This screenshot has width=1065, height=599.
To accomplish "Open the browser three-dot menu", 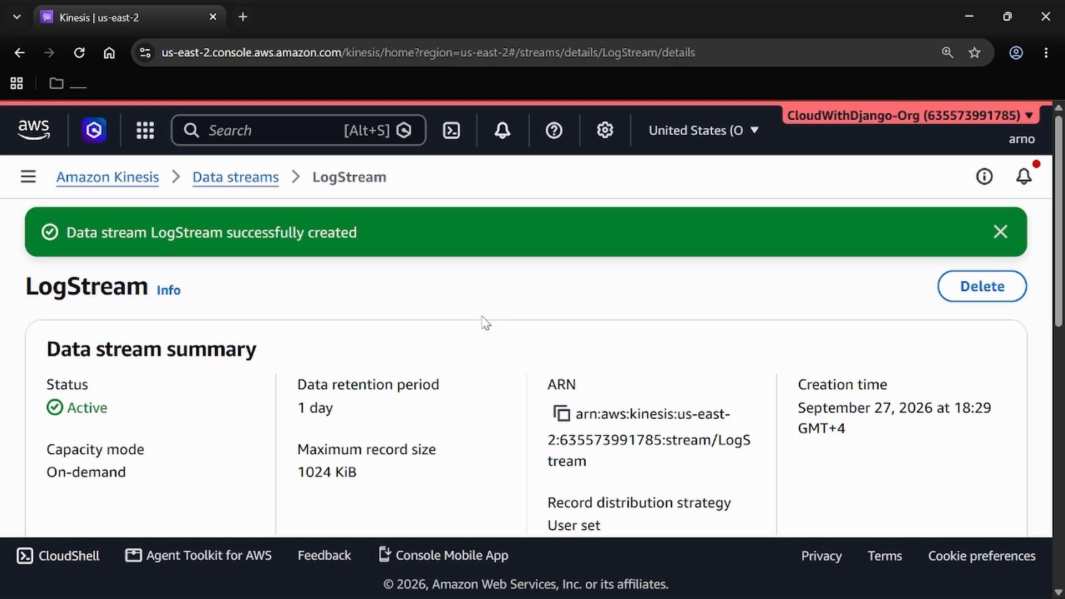I will point(1046,53).
